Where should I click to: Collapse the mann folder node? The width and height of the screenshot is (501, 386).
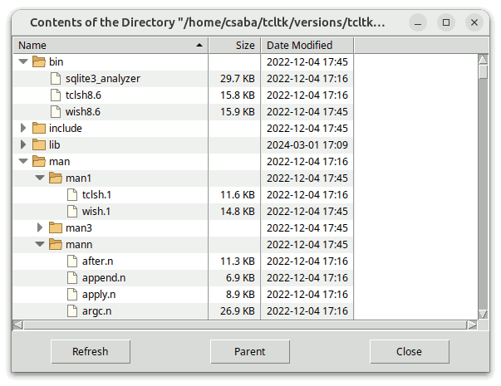coord(40,244)
